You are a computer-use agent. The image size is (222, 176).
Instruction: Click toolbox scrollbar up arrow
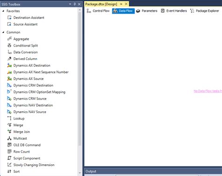pos(80,10)
